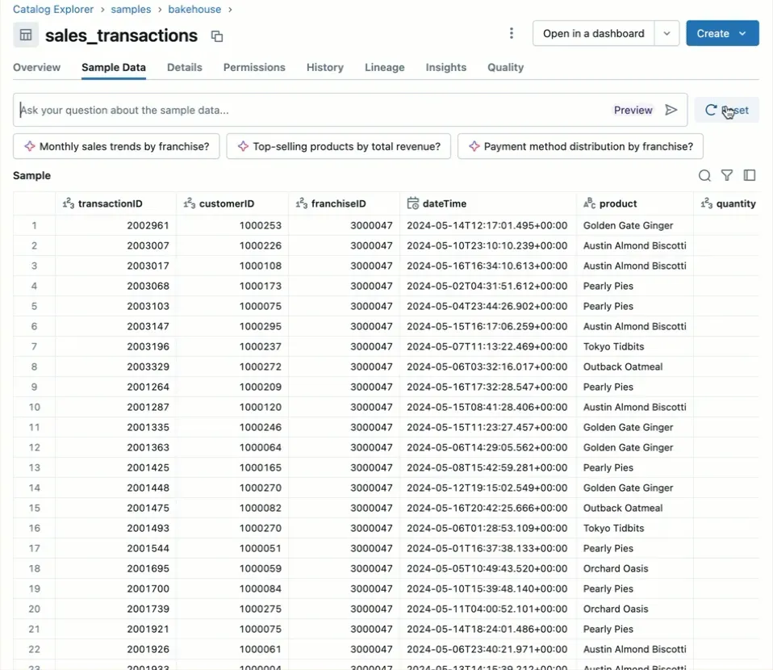Click the product column header
This screenshot has height=670, width=773.
pos(635,203)
